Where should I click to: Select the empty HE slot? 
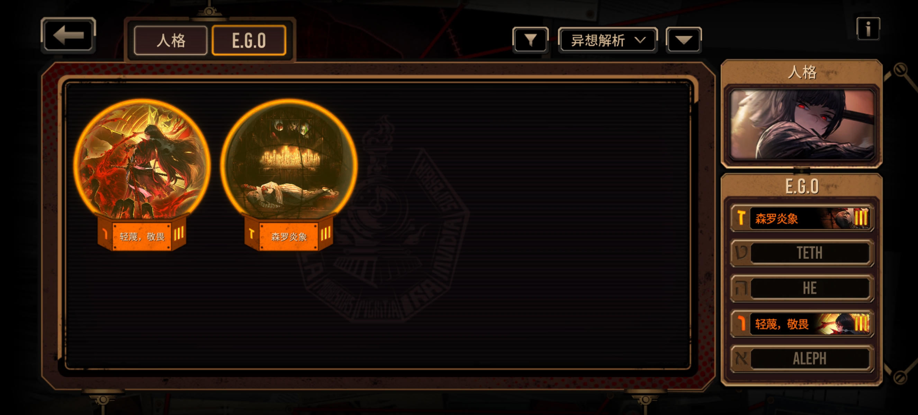(802, 288)
